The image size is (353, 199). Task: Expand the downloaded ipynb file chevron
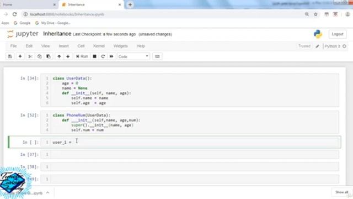48,193
